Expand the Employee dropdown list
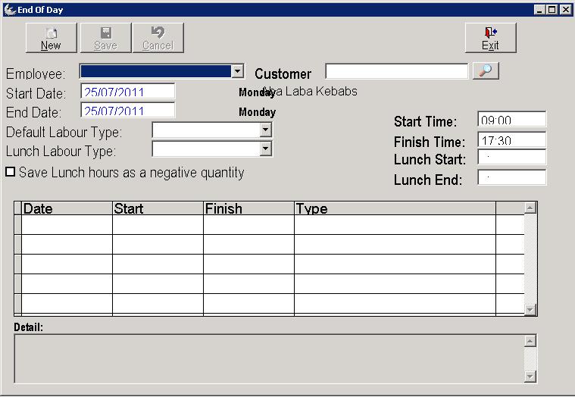Screen dimensions: 575x397 [x=237, y=71]
